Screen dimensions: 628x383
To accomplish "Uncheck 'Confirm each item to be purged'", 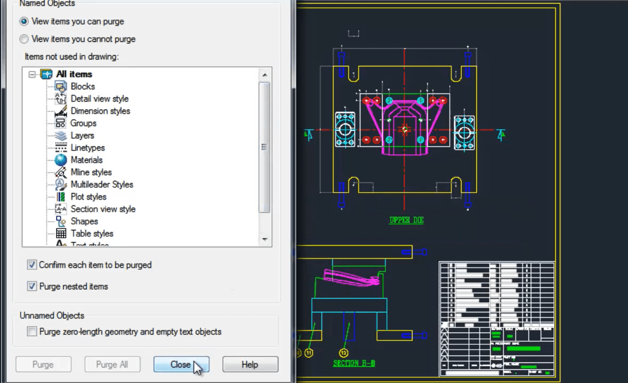I will 32,265.
